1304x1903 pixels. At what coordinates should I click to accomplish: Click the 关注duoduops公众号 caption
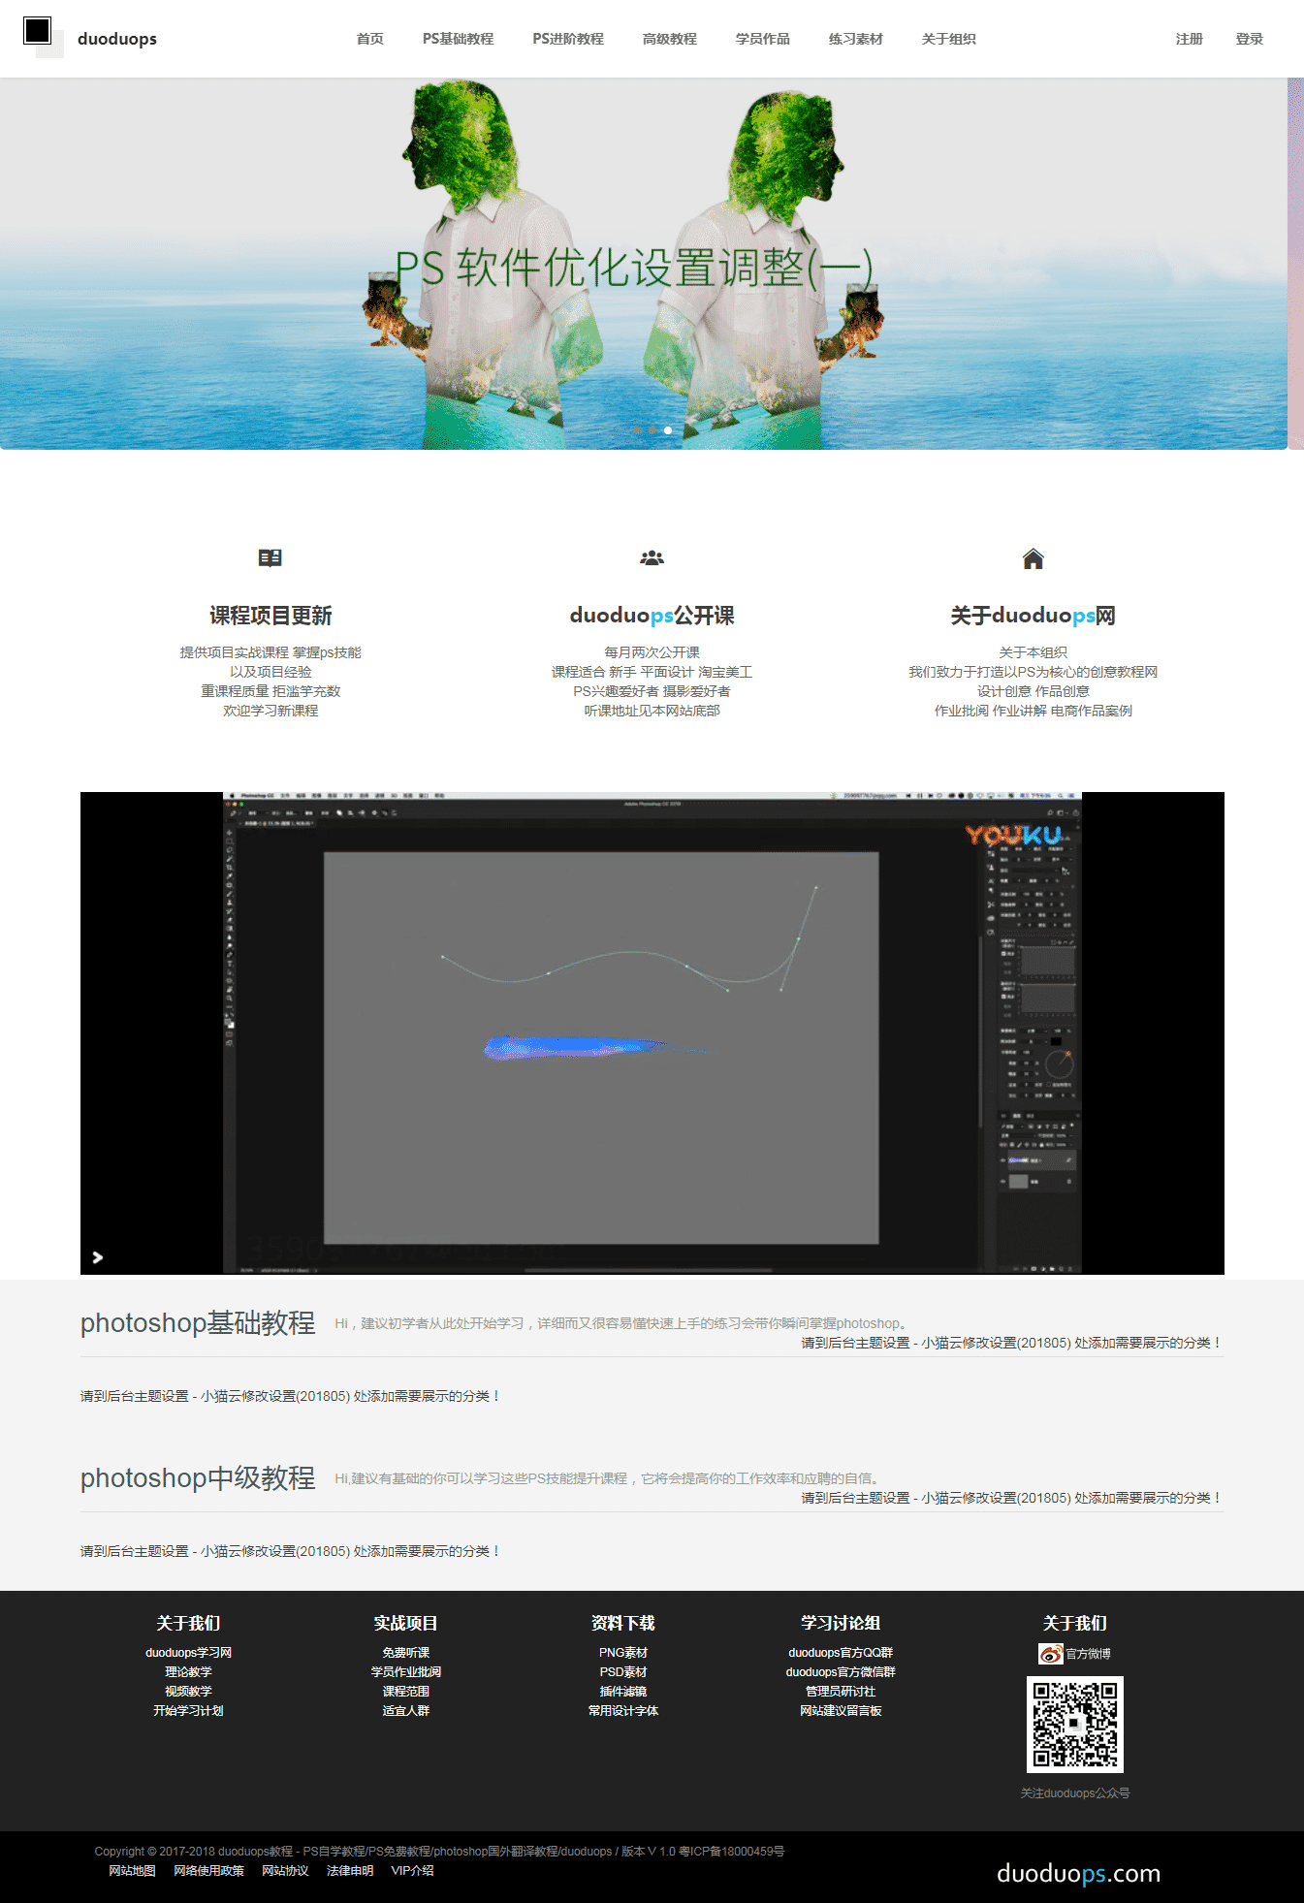(x=1075, y=1793)
